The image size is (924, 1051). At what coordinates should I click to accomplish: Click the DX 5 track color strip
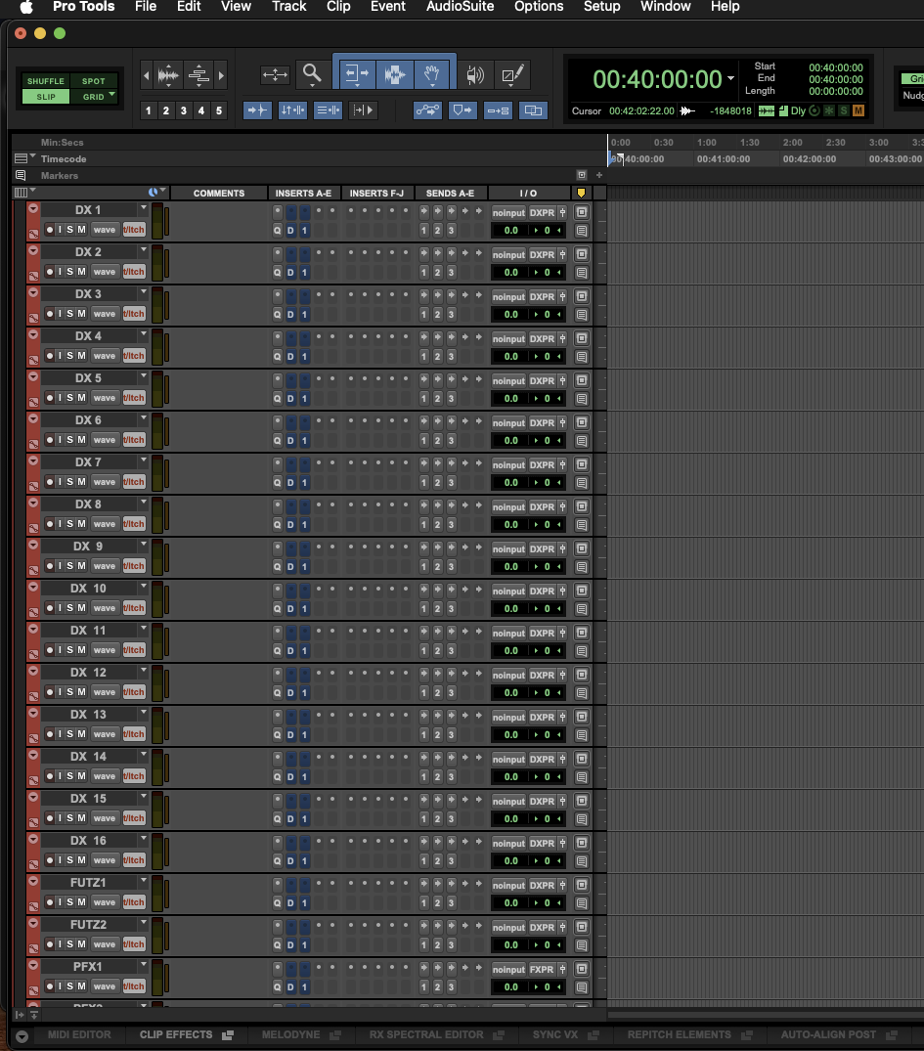pyautogui.click(x=33, y=388)
